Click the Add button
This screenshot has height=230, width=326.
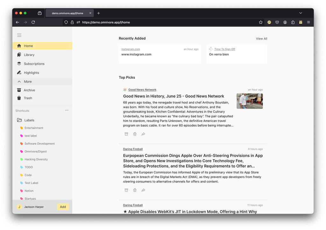[63, 207]
